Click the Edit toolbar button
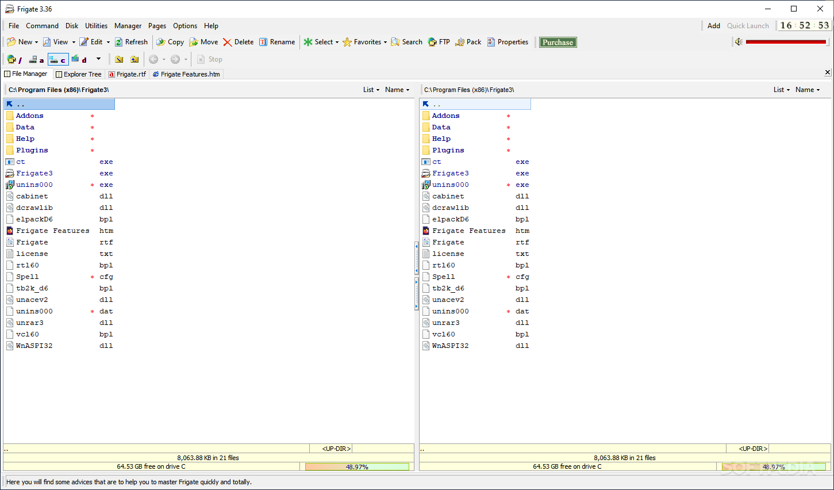Image resolution: width=834 pixels, height=490 pixels. click(x=91, y=42)
